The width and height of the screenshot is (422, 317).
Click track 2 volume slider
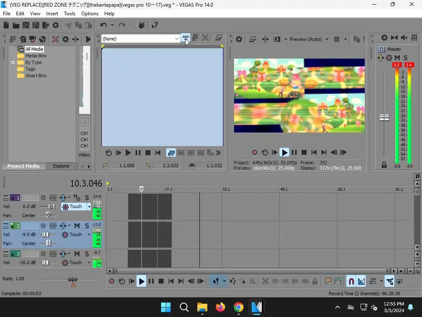coord(45,234)
